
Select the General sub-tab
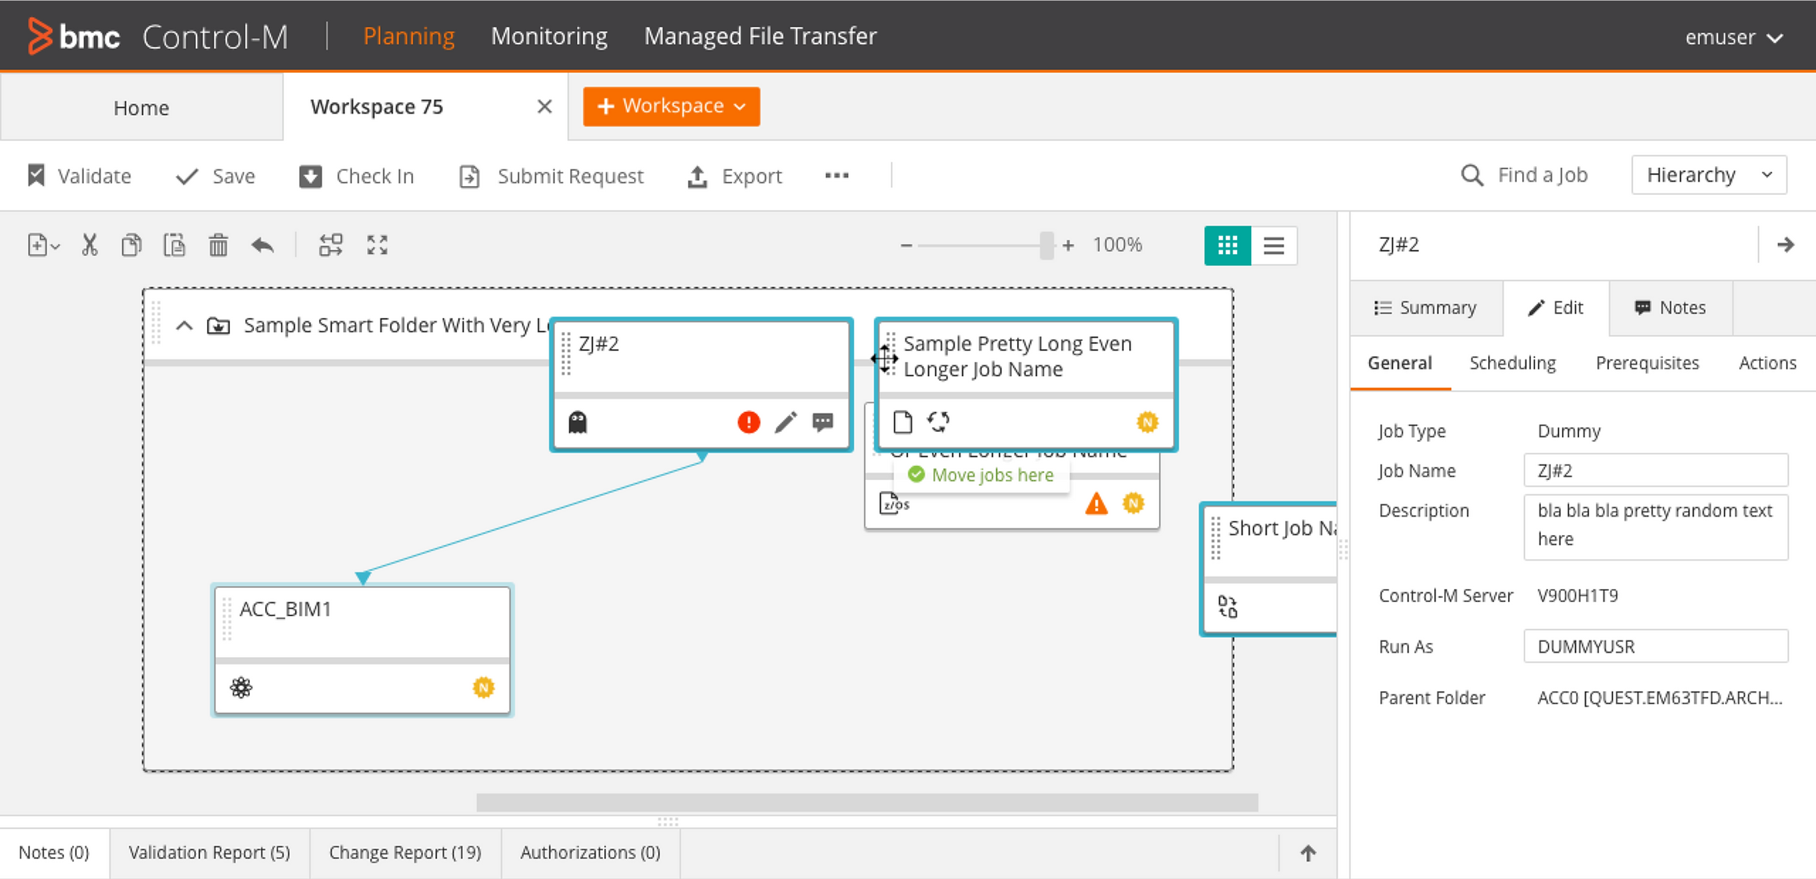pyautogui.click(x=1400, y=363)
